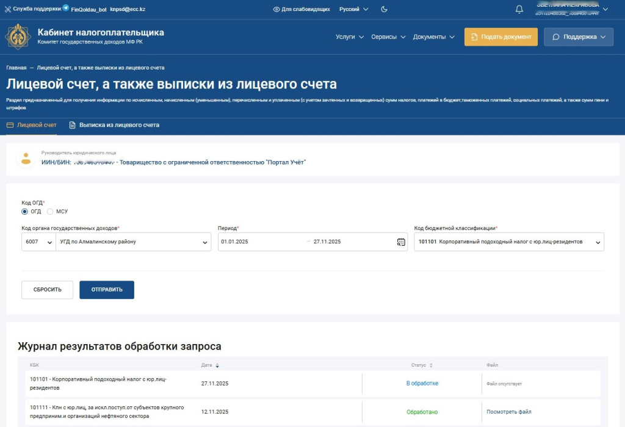Open the Услуги menu

349,37
